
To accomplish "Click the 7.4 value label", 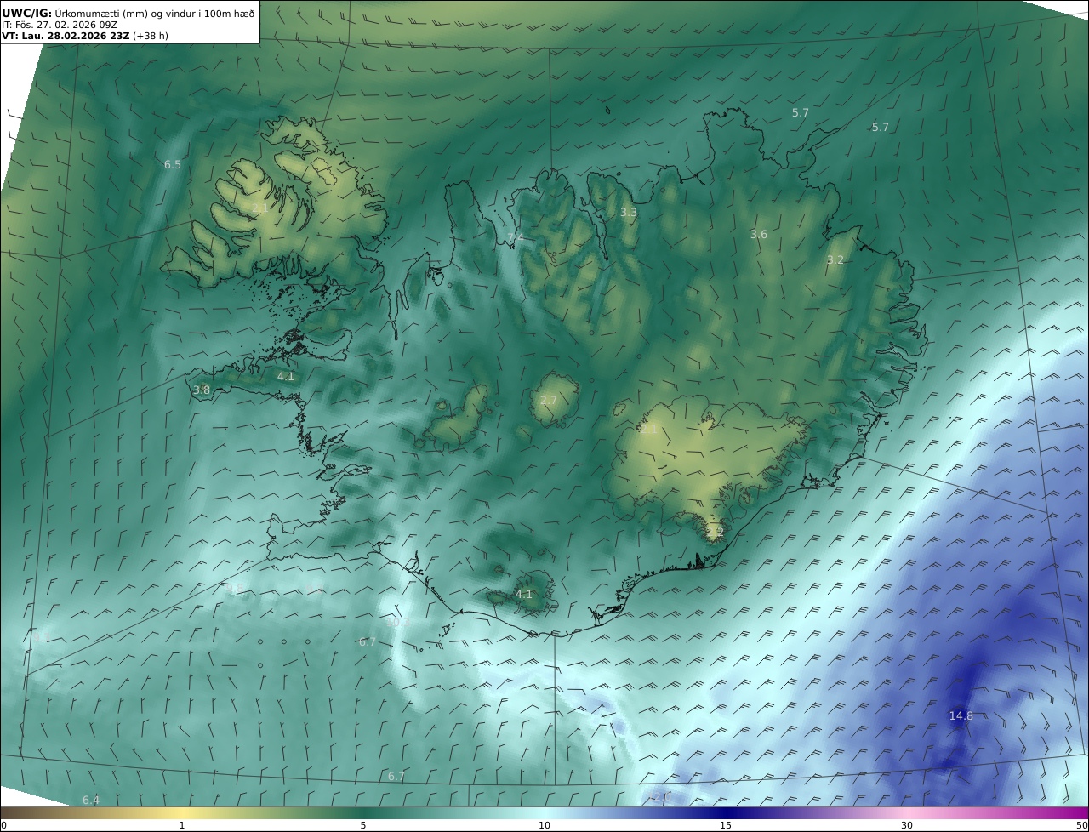I will click(x=516, y=238).
